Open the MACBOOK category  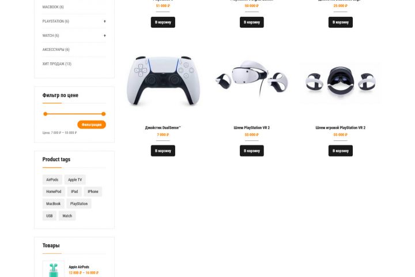click(53, 7)
